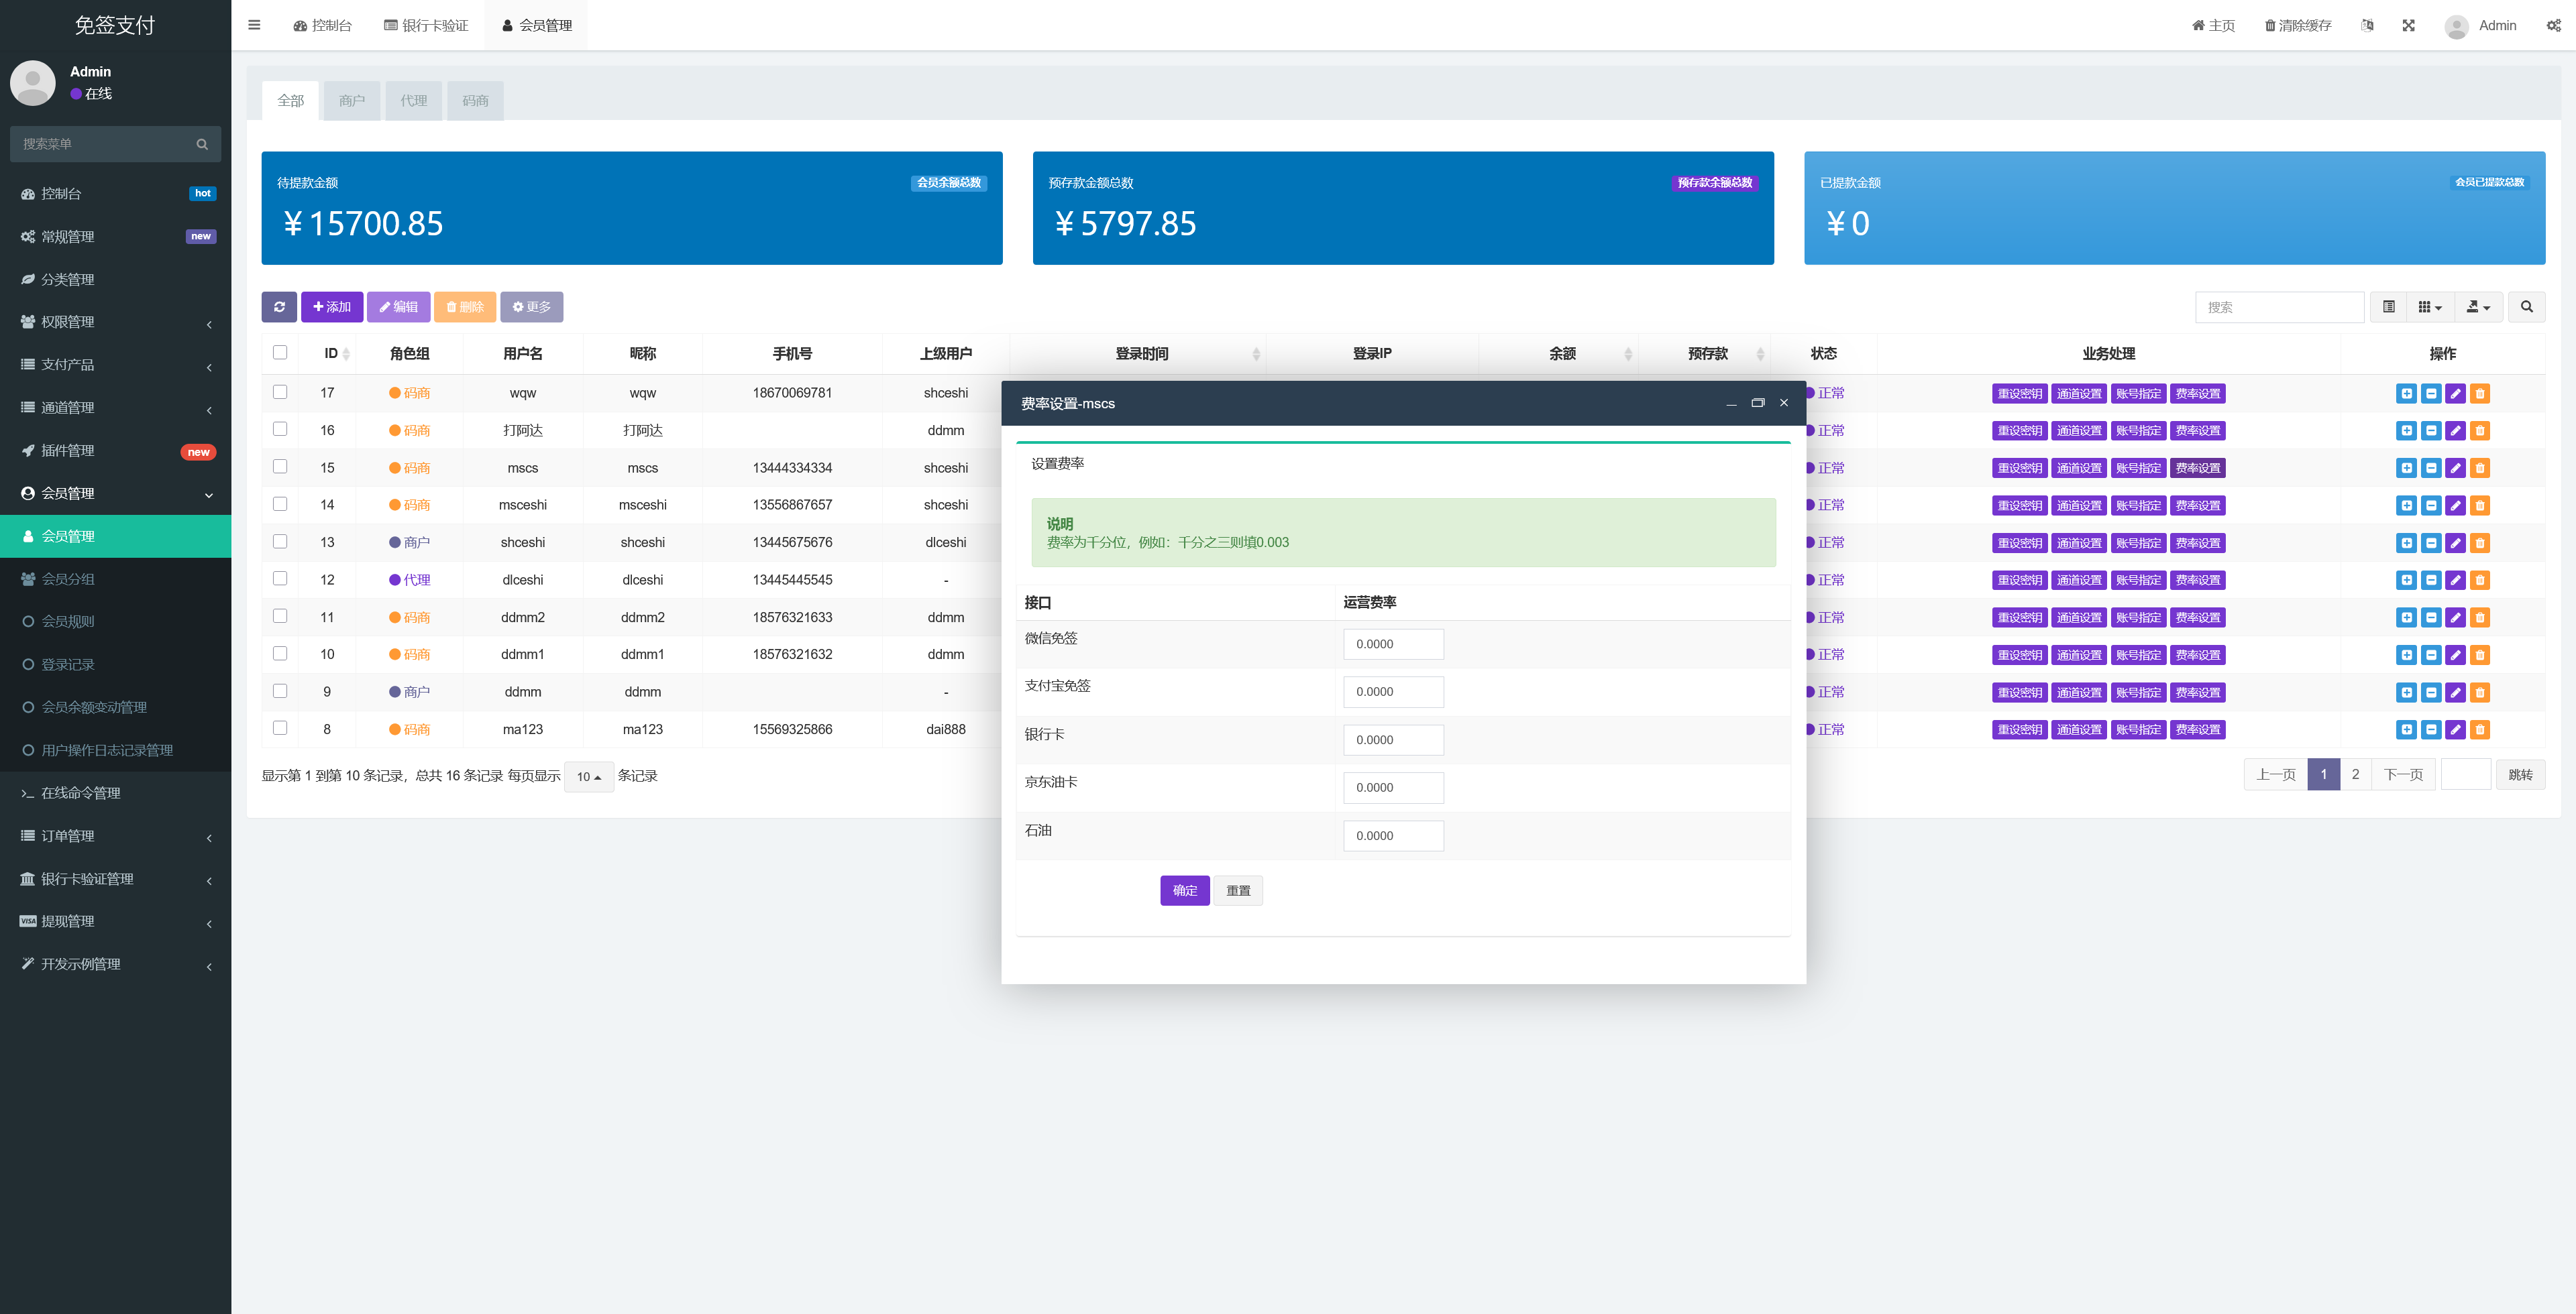Click the 确定 button in the rate dialog
This screenshot has height=1314, width=2576.
(1184, 890)
